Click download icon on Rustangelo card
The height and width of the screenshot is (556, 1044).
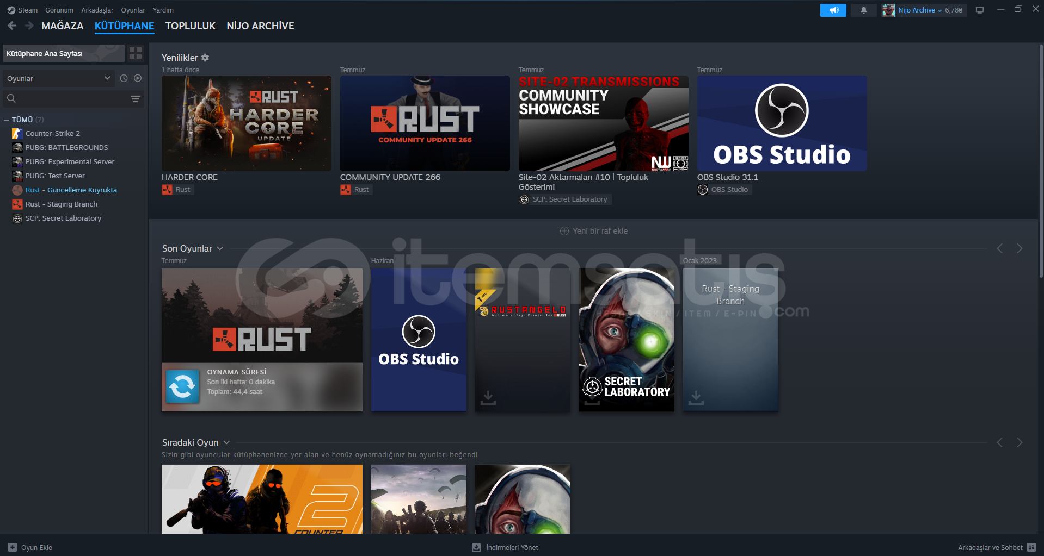(488, 397)
